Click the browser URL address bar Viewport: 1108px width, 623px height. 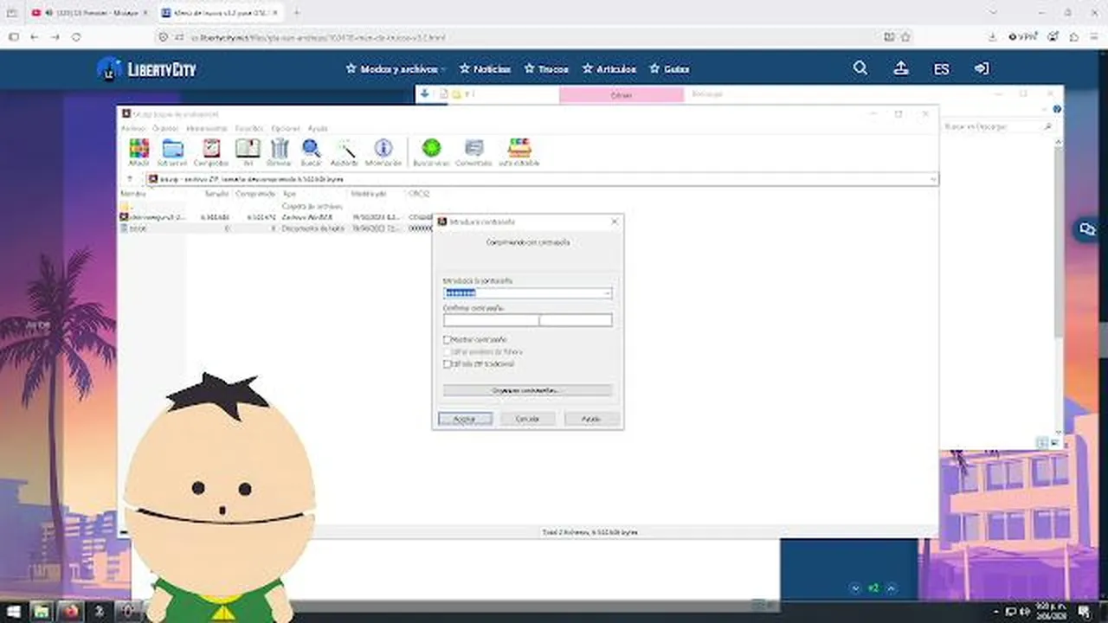pyautogui.click(x=519, y=37)
